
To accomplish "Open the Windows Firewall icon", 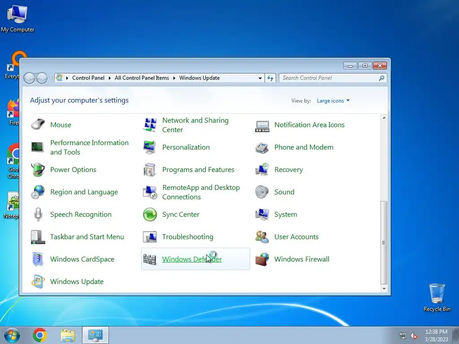I will point(262,259).
